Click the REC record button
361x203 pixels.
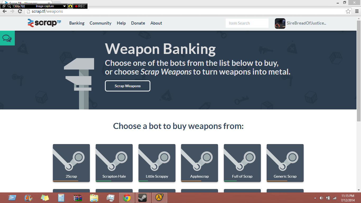click(80, 6)
